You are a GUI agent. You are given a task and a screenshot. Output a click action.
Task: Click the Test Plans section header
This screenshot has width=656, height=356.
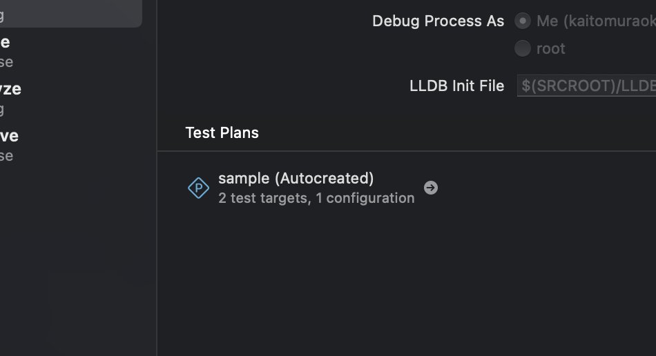coord(222,133)
